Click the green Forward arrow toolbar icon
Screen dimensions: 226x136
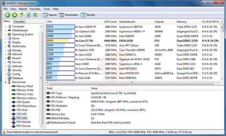(14, 15)
